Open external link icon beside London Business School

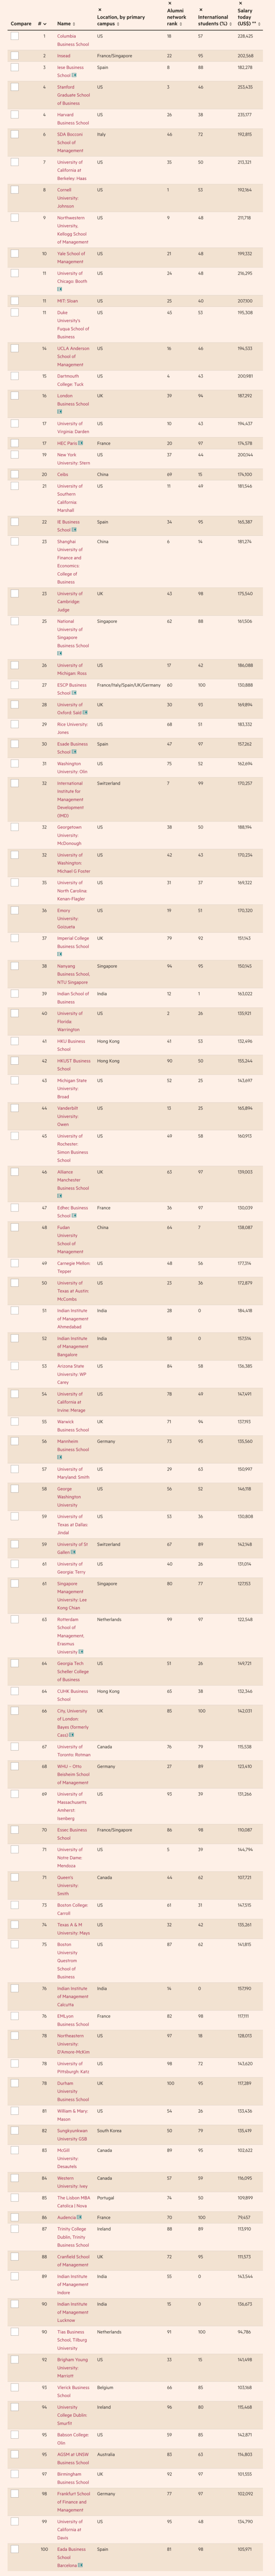pyautogui.click(x=60, y=411)
